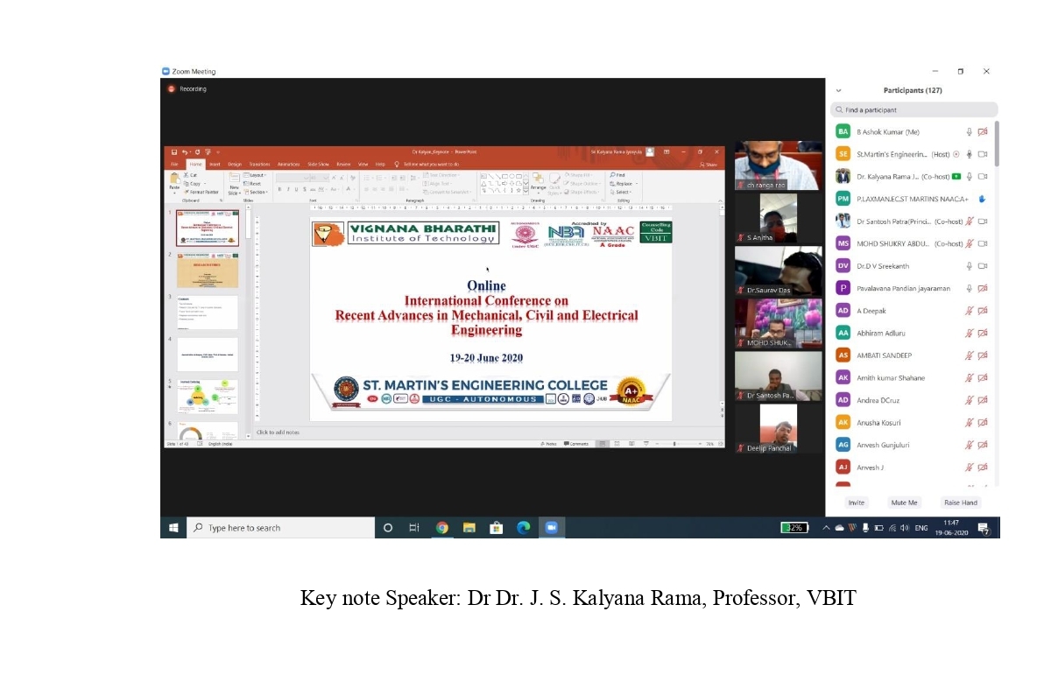
Task: Select slide 5 thumbnail in slide panel
Action: [x=207, y=397]
